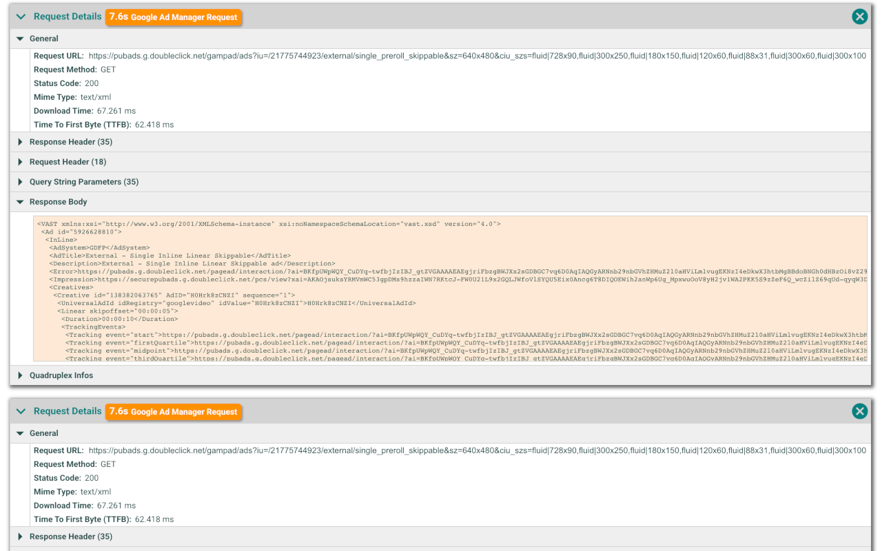Image resolution: width=882 pixels, height=551 pixels.
Task: Click the first 7.6s Google Ad Manager Request badge
Action: [173, 17]
